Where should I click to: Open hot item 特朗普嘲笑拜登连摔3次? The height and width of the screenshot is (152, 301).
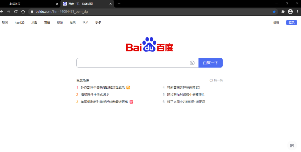tap(184, 88)
